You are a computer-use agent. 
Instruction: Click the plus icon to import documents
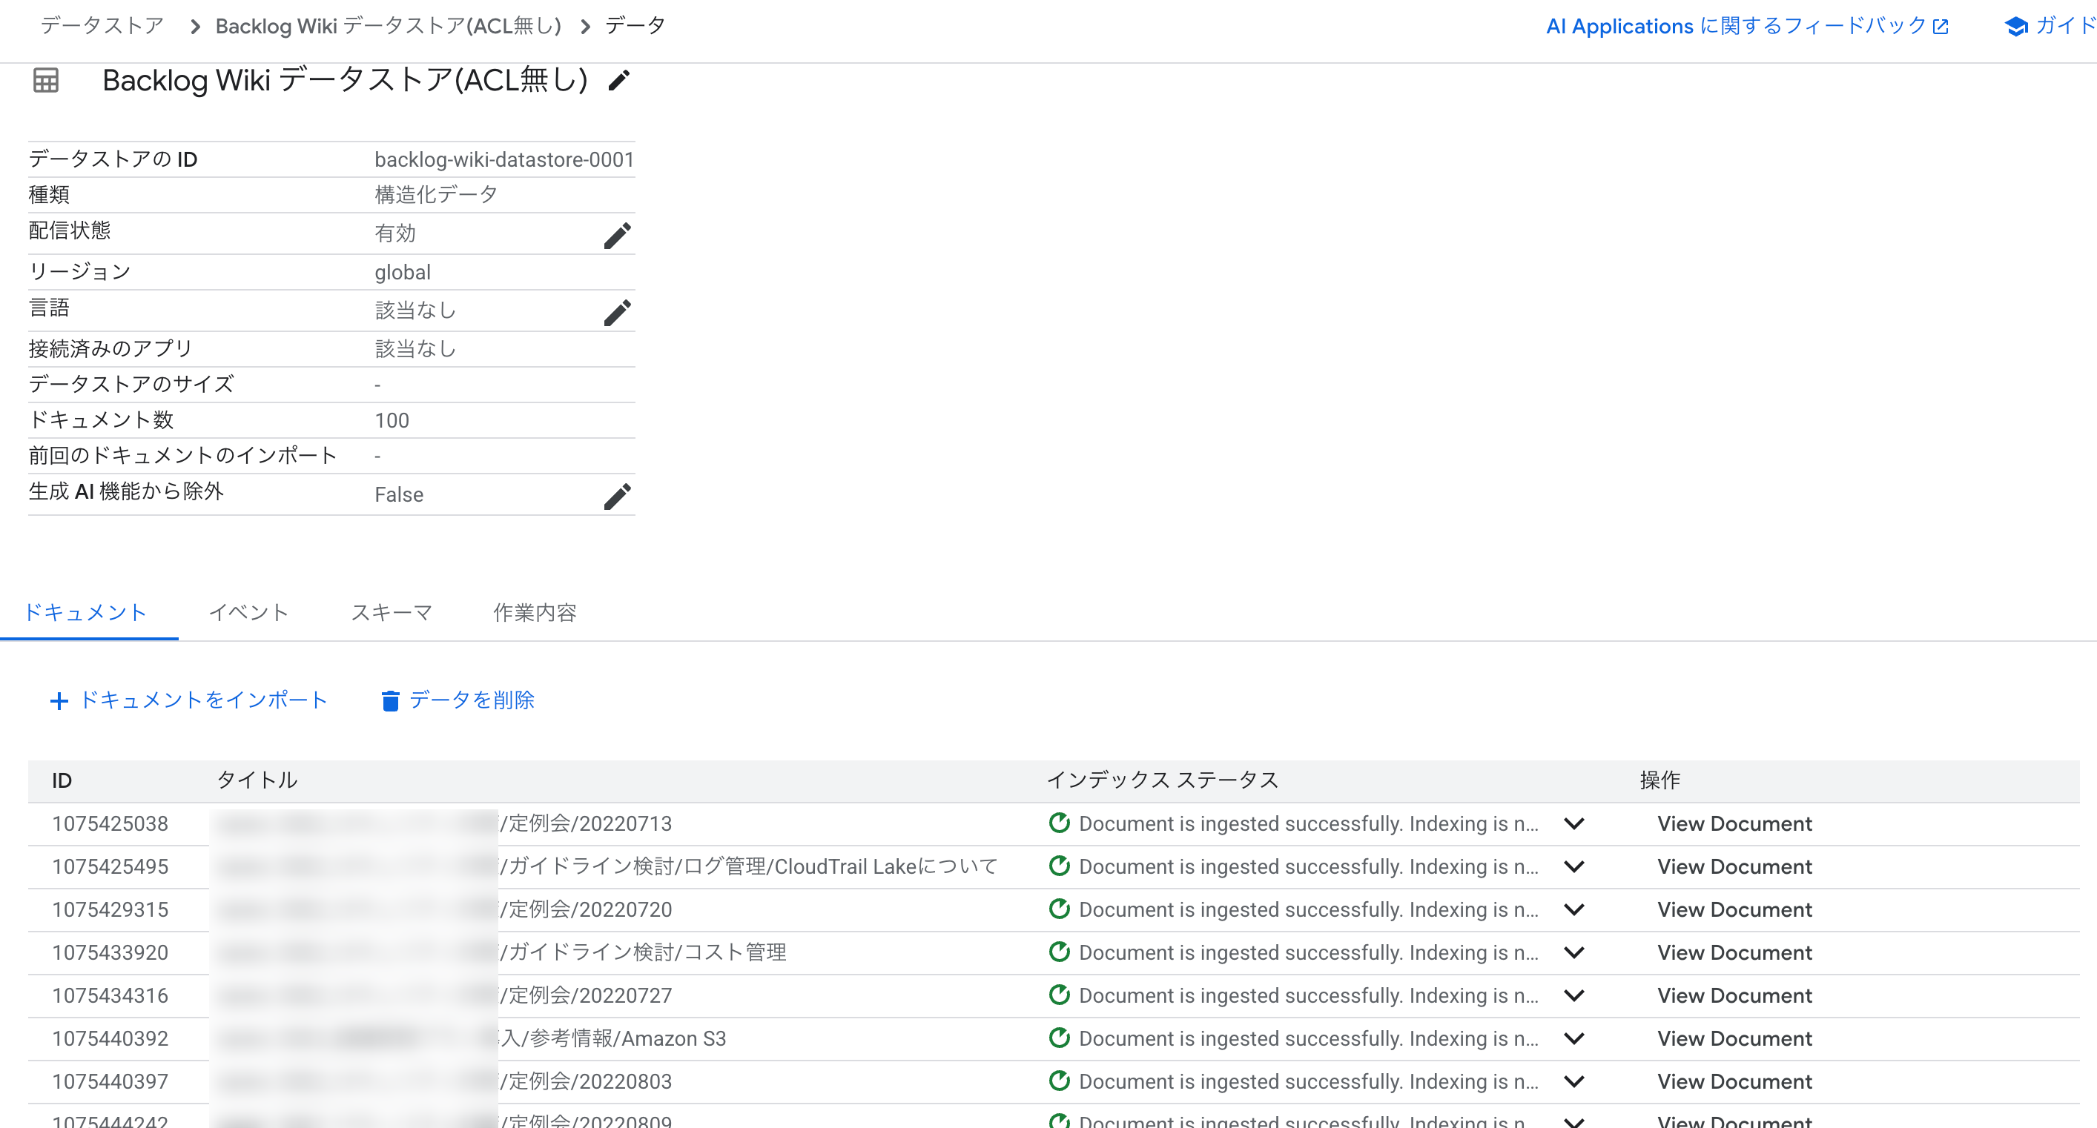coord(59,700)
